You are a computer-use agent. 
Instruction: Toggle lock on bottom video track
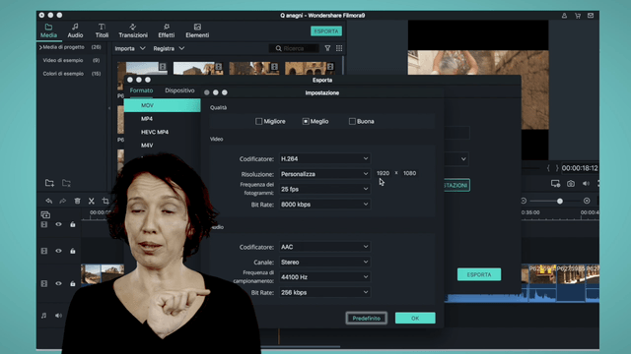click(x=72, y=283)
